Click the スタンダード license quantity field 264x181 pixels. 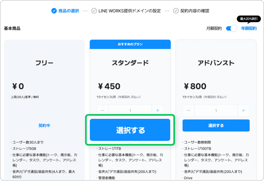(x=130, y=111)
